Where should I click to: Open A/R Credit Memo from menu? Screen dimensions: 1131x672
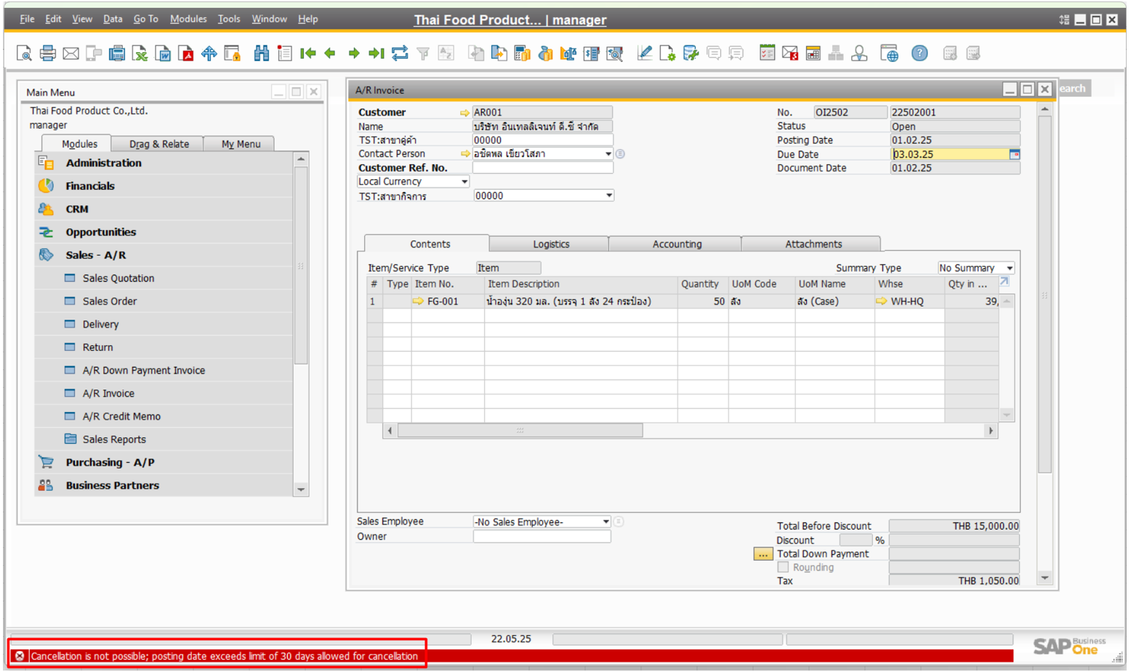pyautogui.click(x=121, y=416)
